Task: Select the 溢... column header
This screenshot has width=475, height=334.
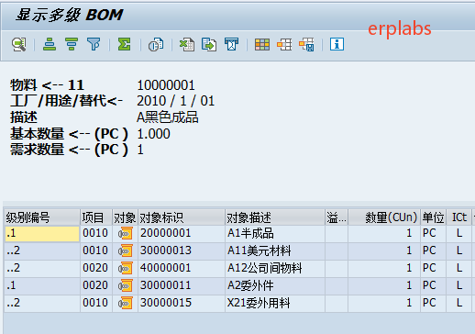Action: [337, 217]
